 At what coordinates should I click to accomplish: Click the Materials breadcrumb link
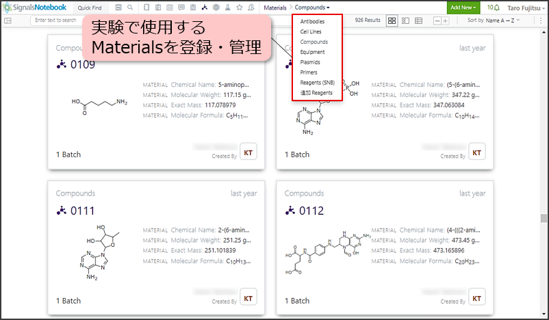pyautogui.click(x=274, y=8)
